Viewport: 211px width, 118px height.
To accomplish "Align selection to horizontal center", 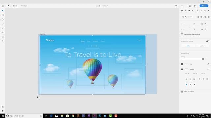I will (201, 11).
